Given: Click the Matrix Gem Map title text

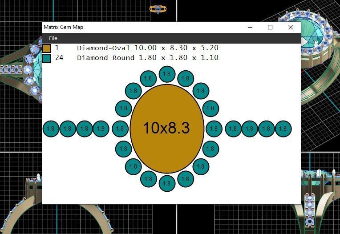Looking at the screenshot, I should point(63,27).
